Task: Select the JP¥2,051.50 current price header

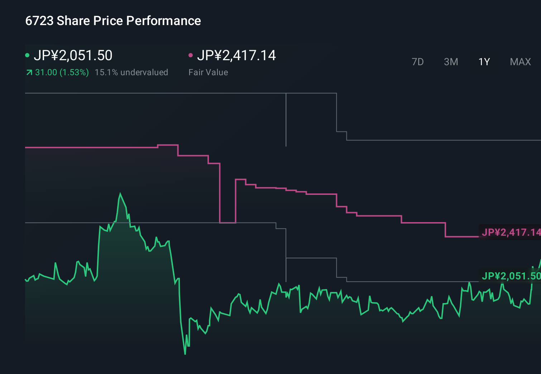Action: pyautogui.click(x=73, y=56)
